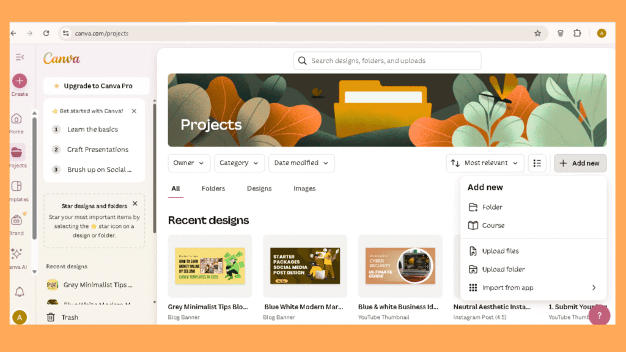The image size is (626, 352).
Task: Choose Upload folder in Add new menu
Action: point(533,269)
